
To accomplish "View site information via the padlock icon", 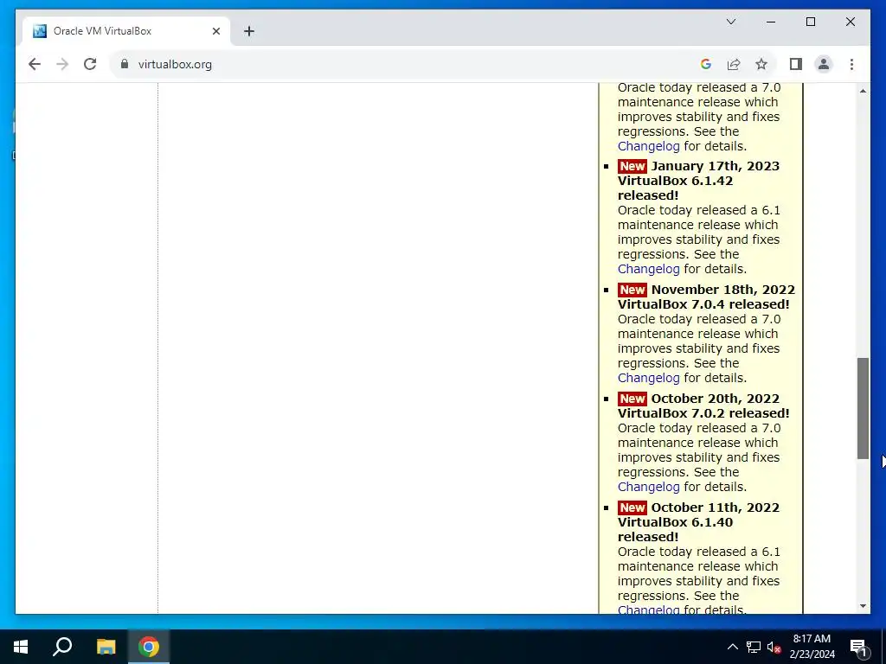I will pyautogui.click(x=125, y=64).
